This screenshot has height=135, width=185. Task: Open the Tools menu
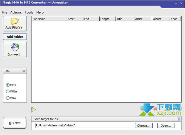click(x=29, y=12)
